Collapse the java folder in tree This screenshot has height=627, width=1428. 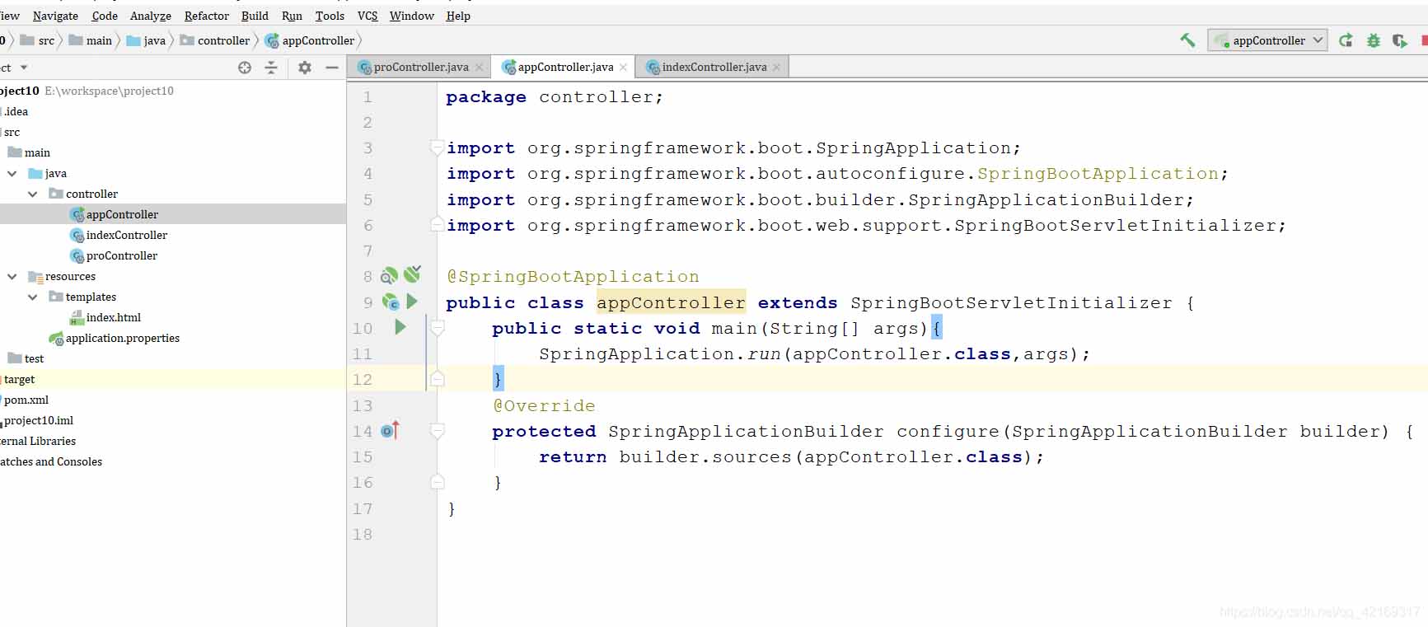click(12, 173)
